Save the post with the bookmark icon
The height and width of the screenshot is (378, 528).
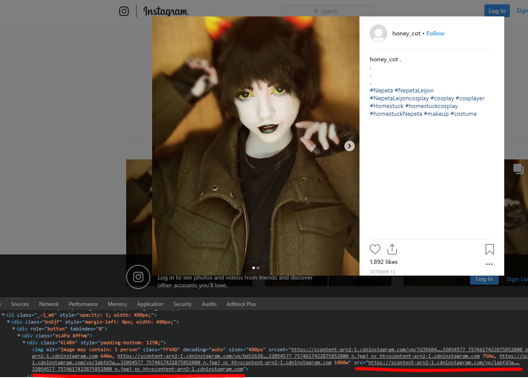(490, 249)
